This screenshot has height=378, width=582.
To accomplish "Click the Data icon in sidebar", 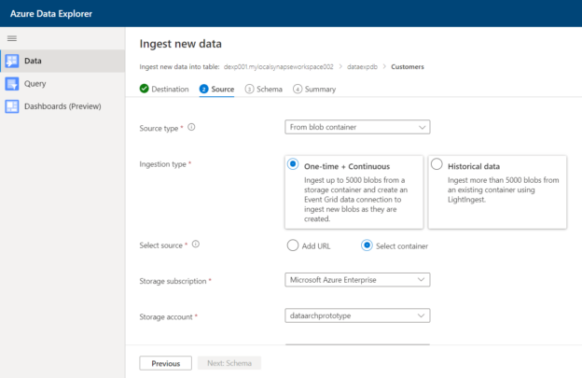I will (x=12, y=62).
